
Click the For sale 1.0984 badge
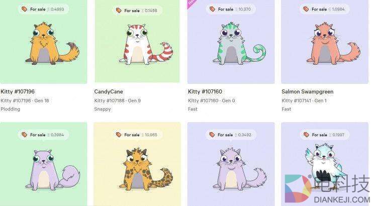[325, 9]
